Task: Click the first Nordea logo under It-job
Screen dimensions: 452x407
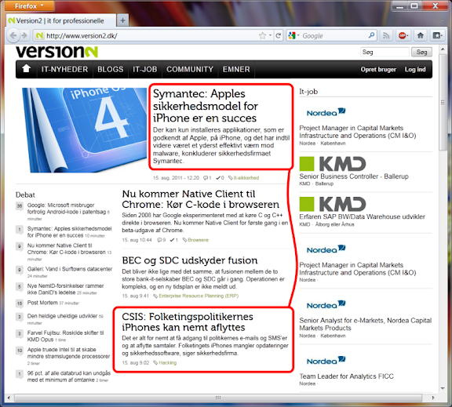Action: tap(326, 112)
